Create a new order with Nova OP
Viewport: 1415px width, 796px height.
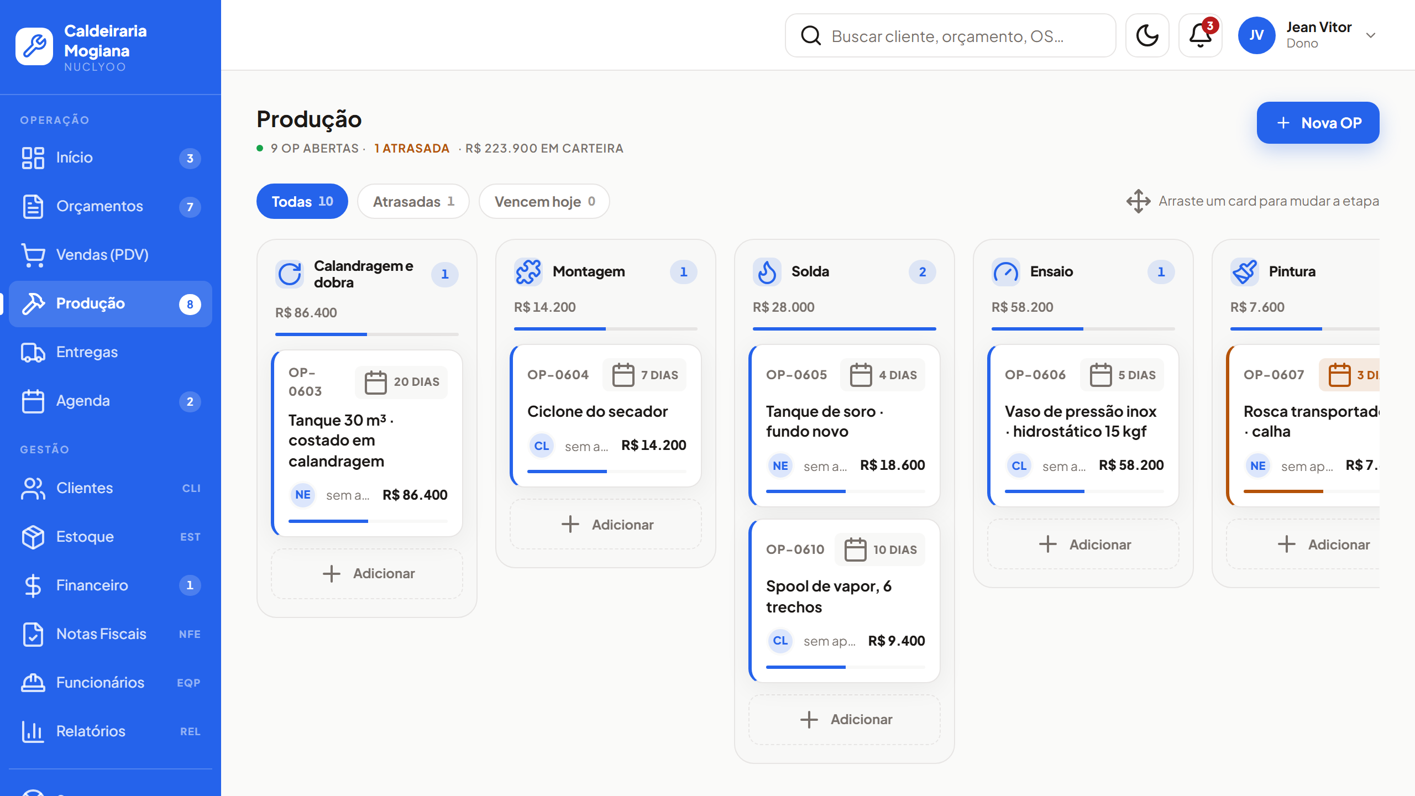(x=1318, y=123)
